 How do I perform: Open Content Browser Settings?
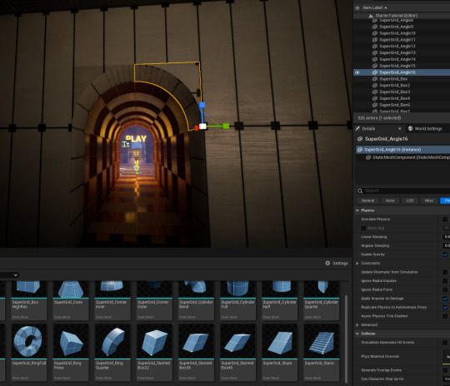(x=337, y=263)
